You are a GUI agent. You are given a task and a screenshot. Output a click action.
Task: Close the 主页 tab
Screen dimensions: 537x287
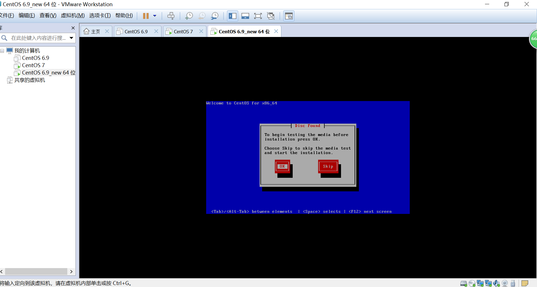pyautogui.click(x=107, y=31)
